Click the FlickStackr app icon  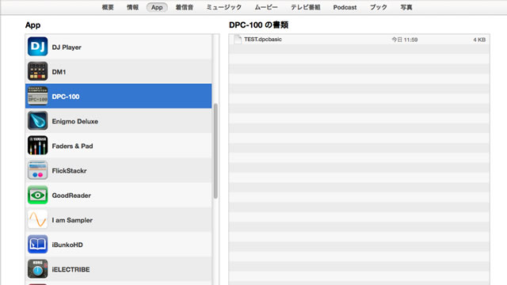click(37, 170)
